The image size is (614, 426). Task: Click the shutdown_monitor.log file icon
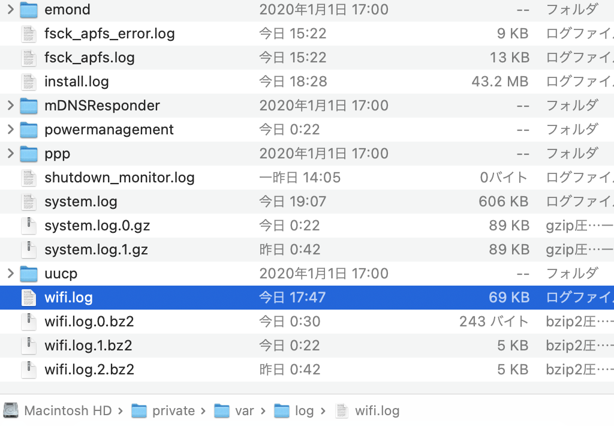point(29,178)
